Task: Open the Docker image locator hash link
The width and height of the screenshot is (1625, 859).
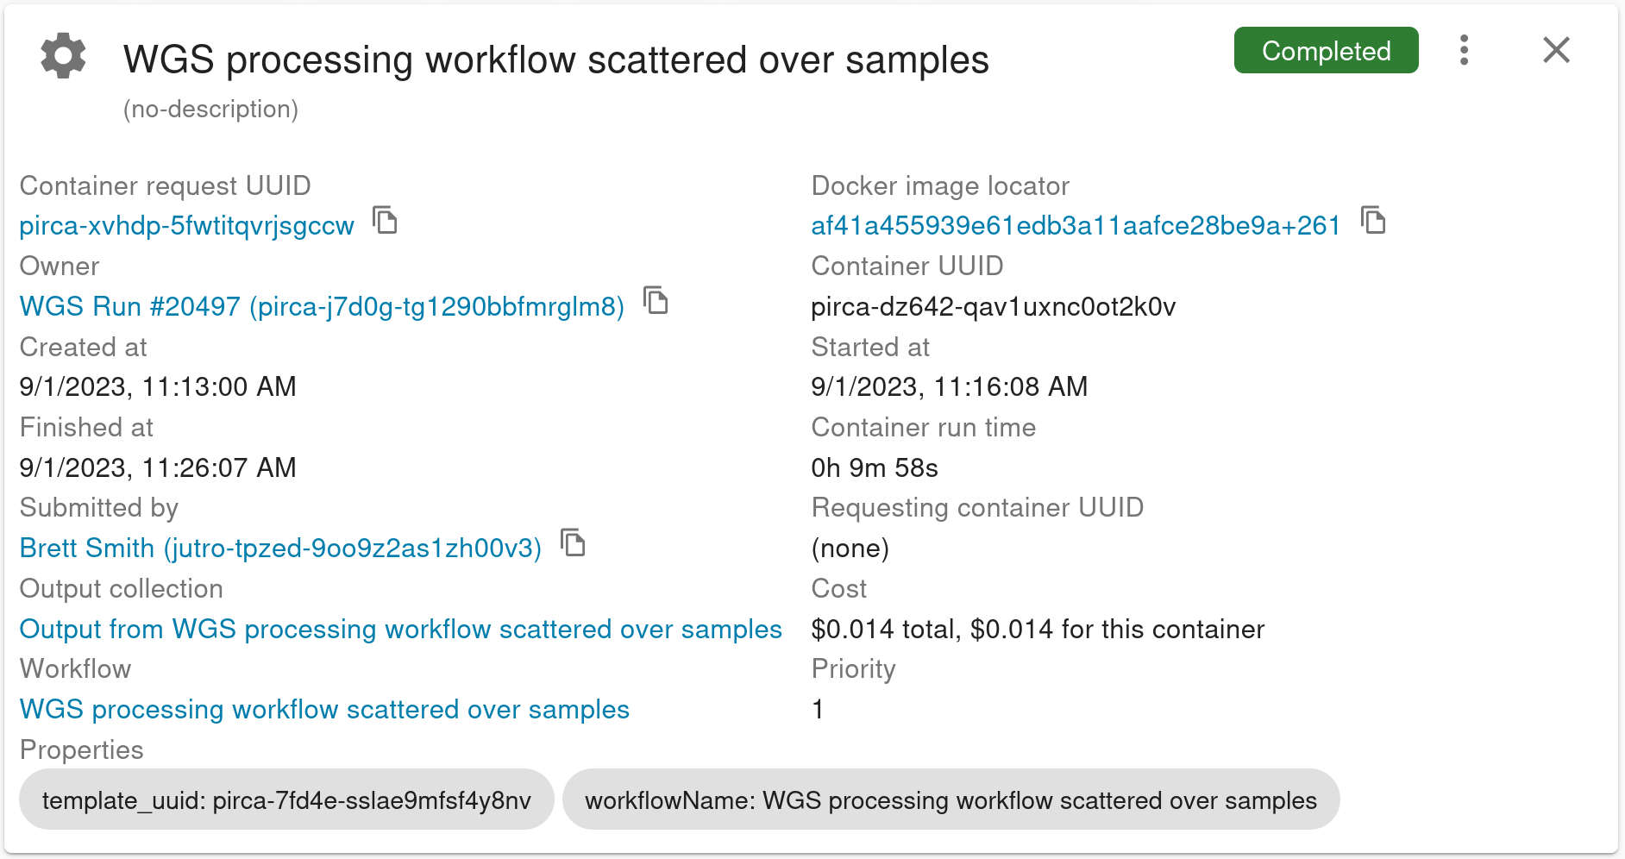Action: click(1075, 226)
